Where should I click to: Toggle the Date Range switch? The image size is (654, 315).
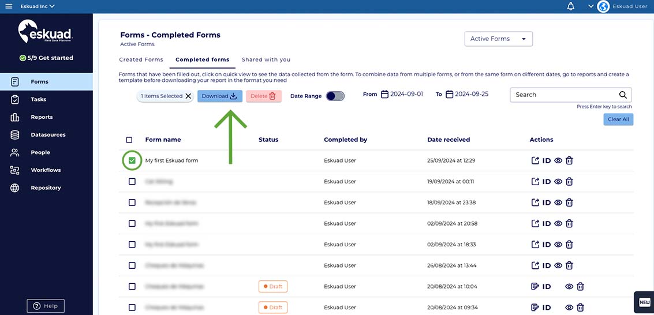point(335,96)
